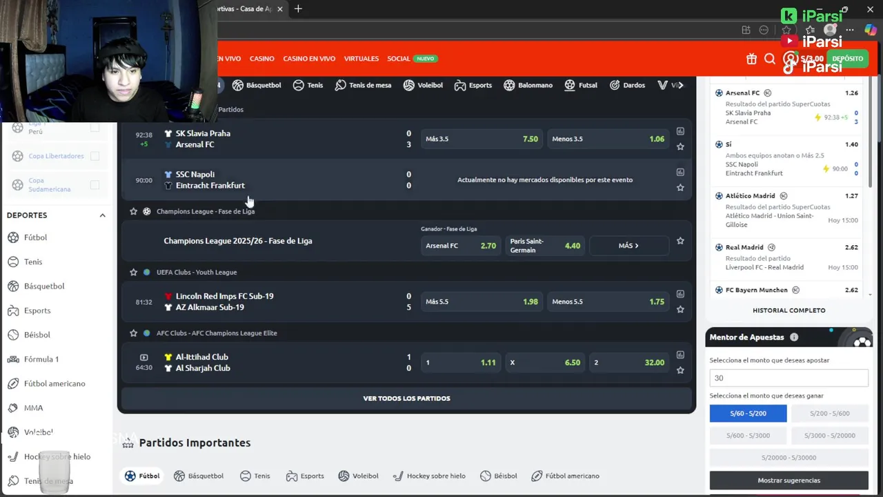The image size is (883, 497).
Task: Click the green DEPÓSITO button
Action: click(847, 59)
